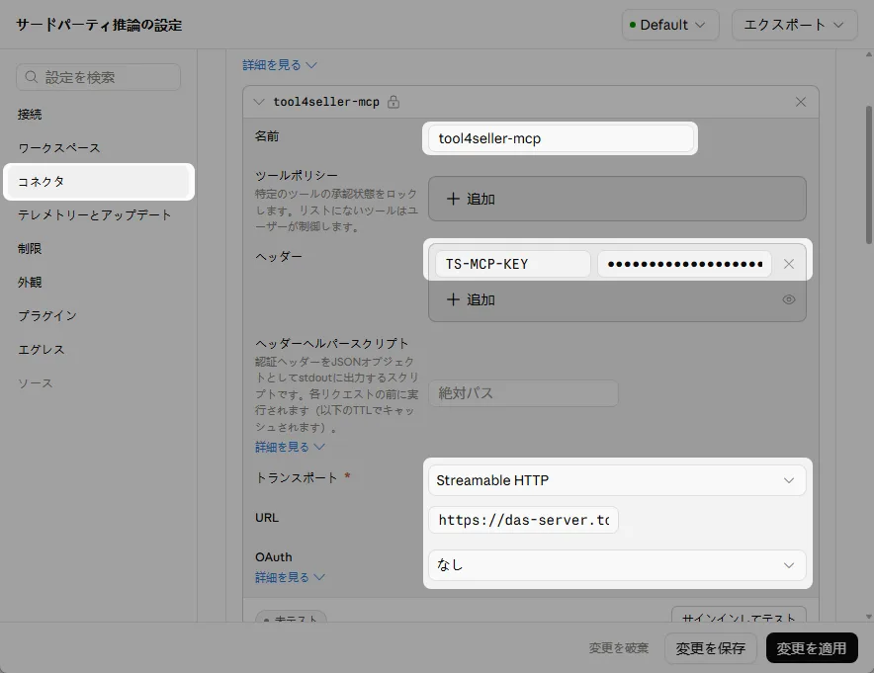Screen dimensions: 874x673
Task: Expand 詳細を見る under header helper script
Action: [x=290, y=447]
